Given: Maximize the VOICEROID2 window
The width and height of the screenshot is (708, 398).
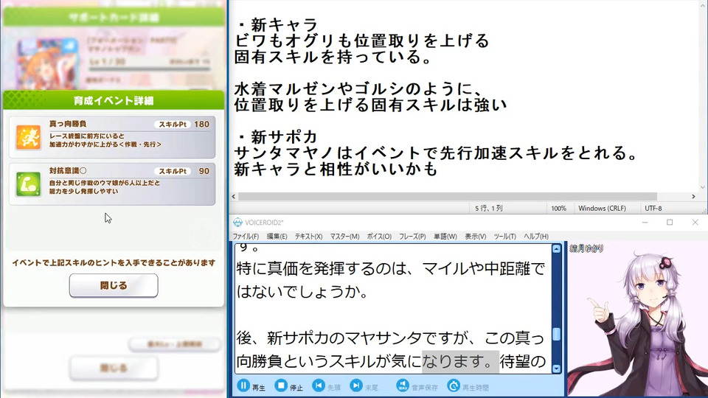Looking at the screenshot, I should (670, 223).
